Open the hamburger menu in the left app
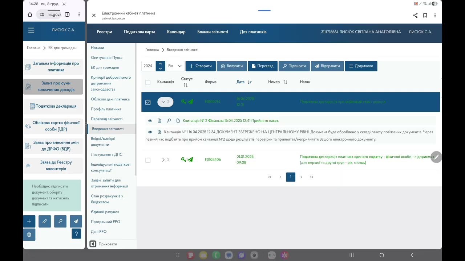Screen dimensions: 465x261 tap(31, 30)
